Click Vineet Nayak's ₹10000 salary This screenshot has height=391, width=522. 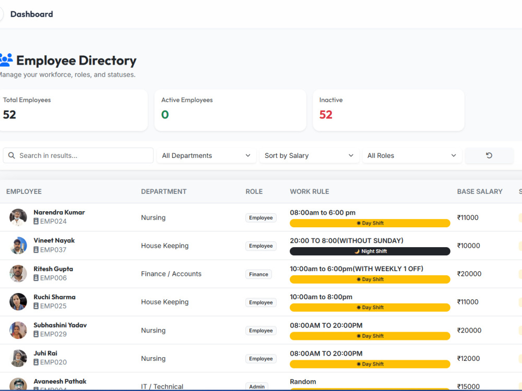click(468, 246)
